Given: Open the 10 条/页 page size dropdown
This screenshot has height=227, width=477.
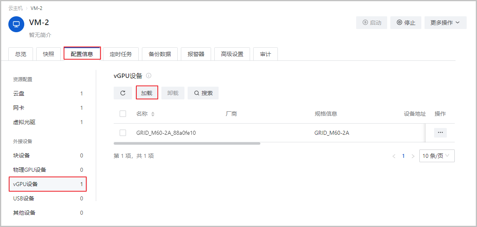Looking at the screenshot, I should [436, 156].
